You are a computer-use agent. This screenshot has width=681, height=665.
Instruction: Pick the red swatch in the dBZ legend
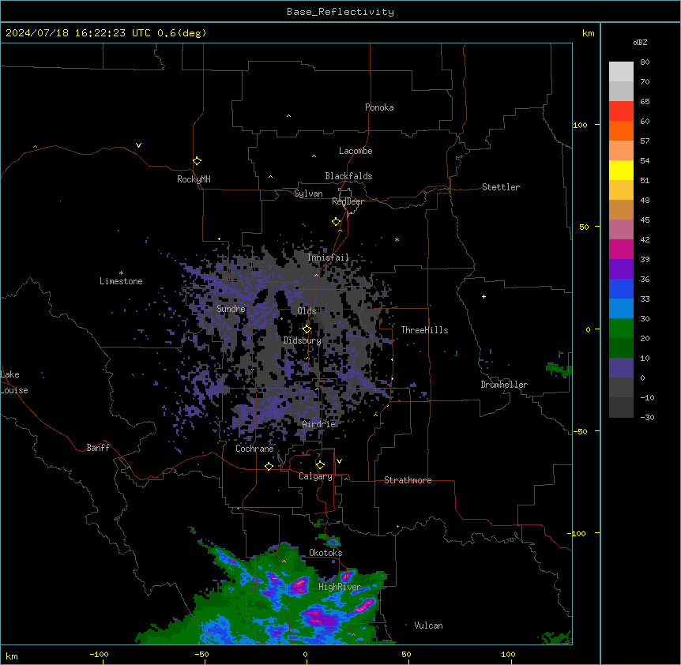[621, 111]
